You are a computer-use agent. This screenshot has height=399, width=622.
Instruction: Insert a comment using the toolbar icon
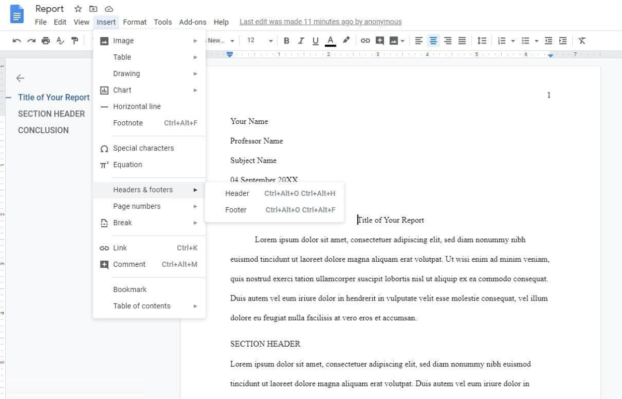click(380, 40)
